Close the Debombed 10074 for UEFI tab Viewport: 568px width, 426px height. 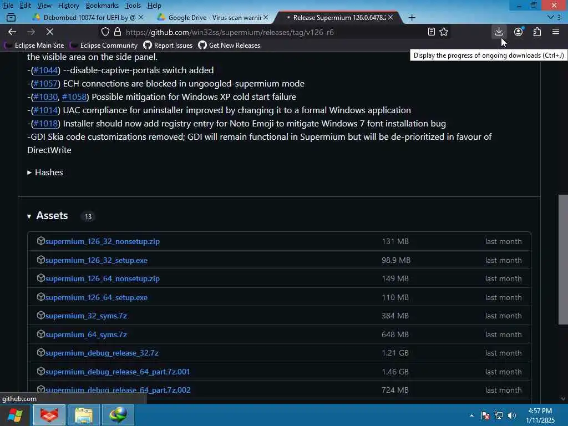141,17
